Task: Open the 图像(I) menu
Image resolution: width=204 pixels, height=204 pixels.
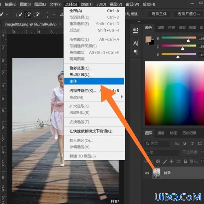Action: pos(25,4)
